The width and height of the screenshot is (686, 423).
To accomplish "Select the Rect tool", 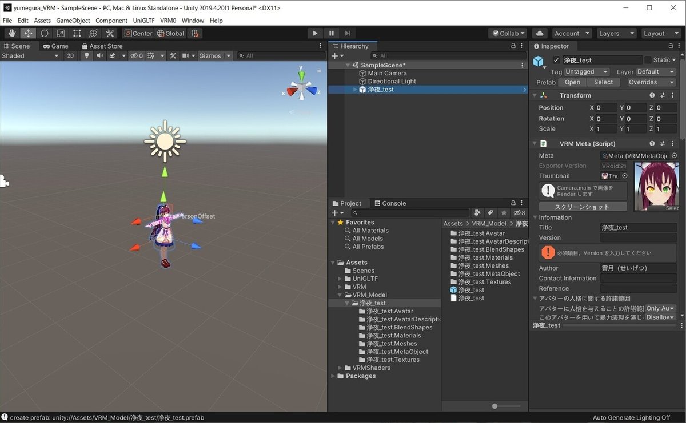I will (77, 33).
